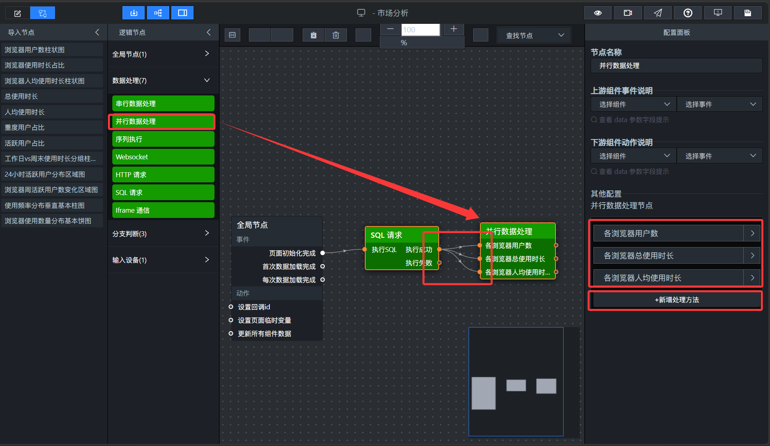Click 总使用时长 import item
Image resolution: width=770 pixels, height=446 pixels.
click(x=52, y=96)
